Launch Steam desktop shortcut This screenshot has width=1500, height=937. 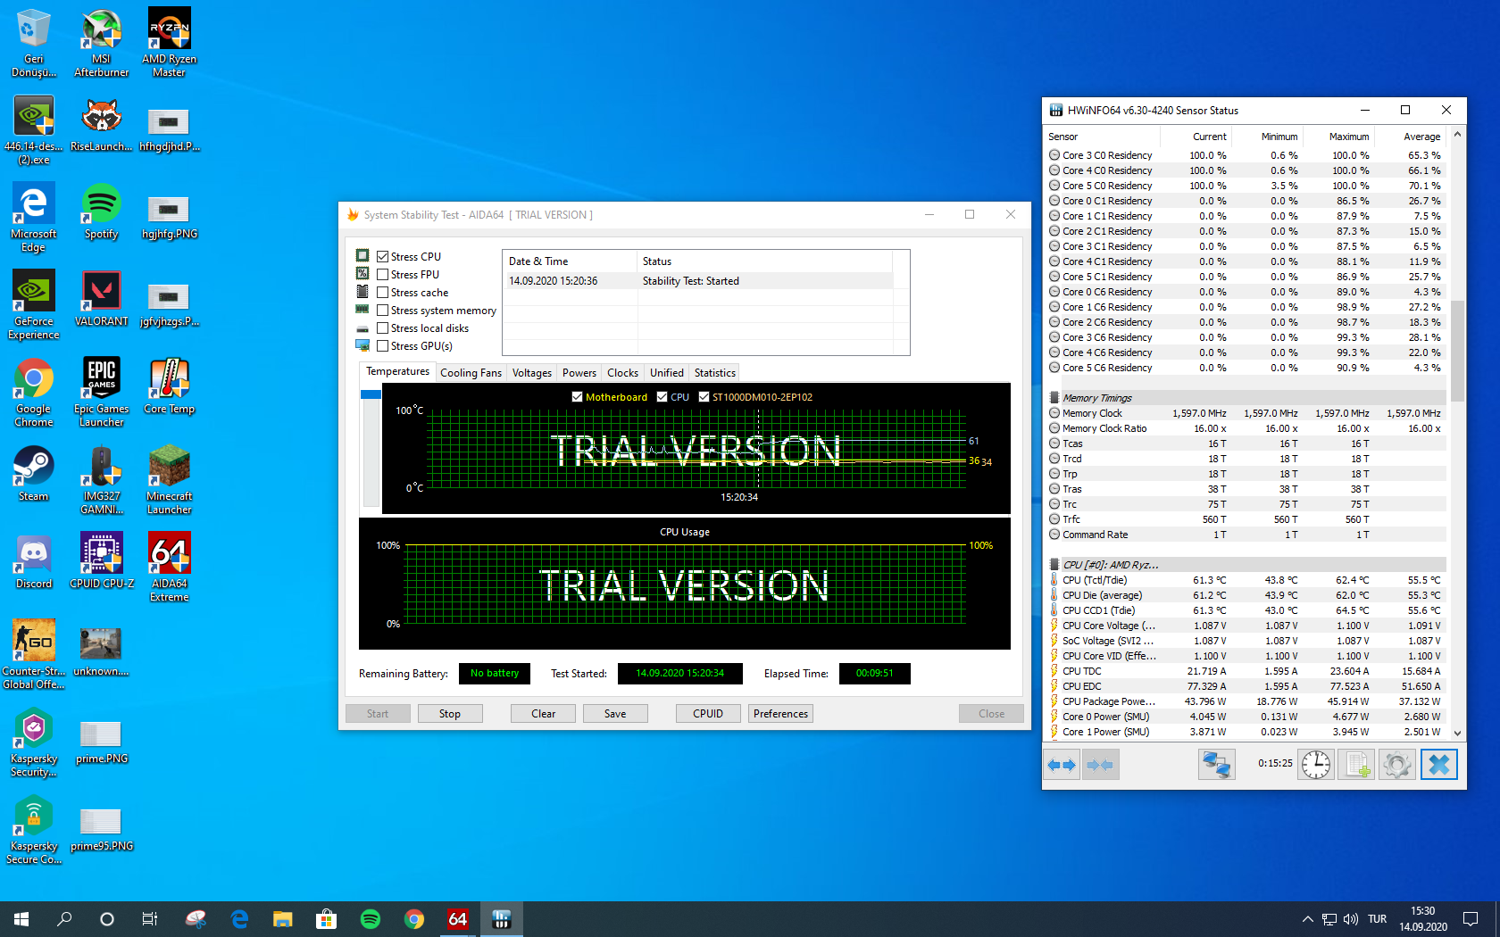pos(33,474)
